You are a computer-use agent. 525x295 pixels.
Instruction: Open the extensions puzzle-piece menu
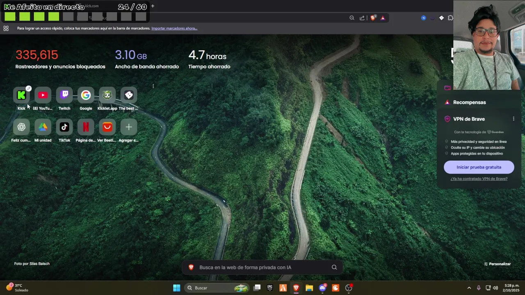(x=450, y=18)
